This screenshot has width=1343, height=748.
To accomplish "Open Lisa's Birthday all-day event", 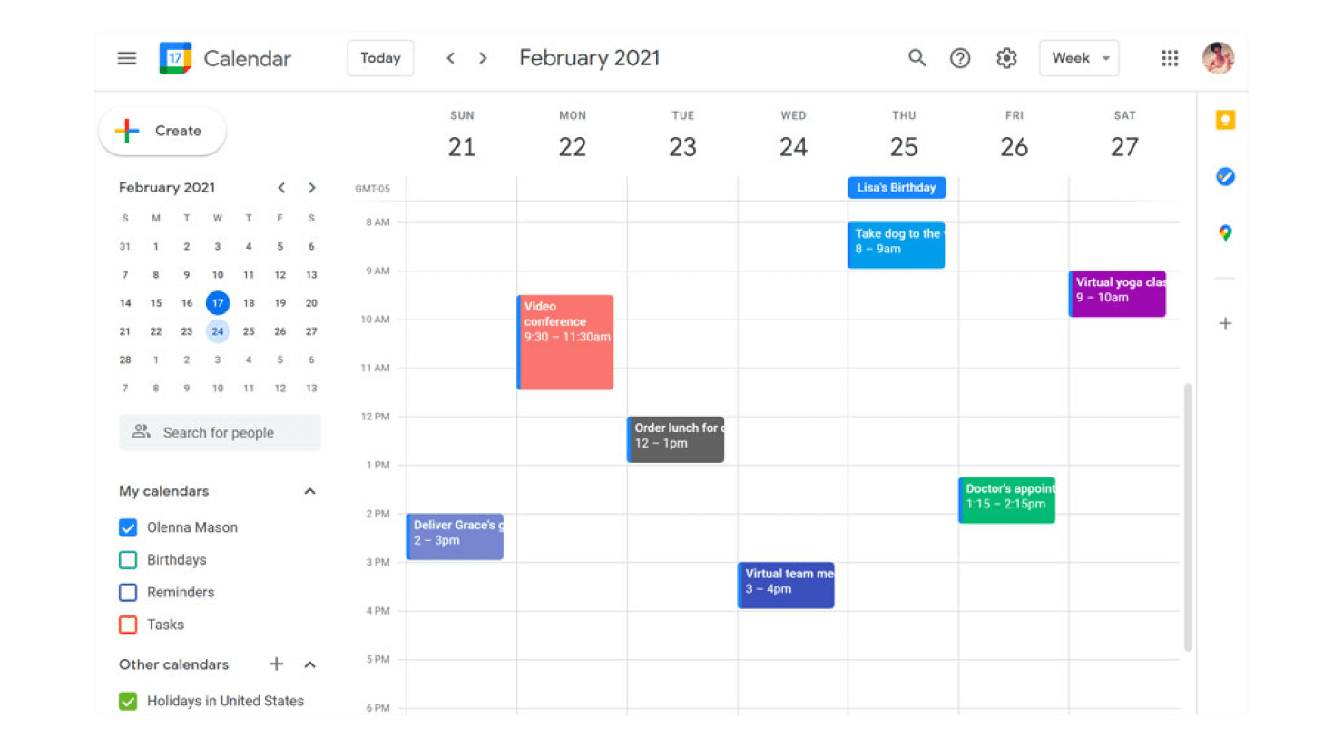I will click(x=897, y=188).
